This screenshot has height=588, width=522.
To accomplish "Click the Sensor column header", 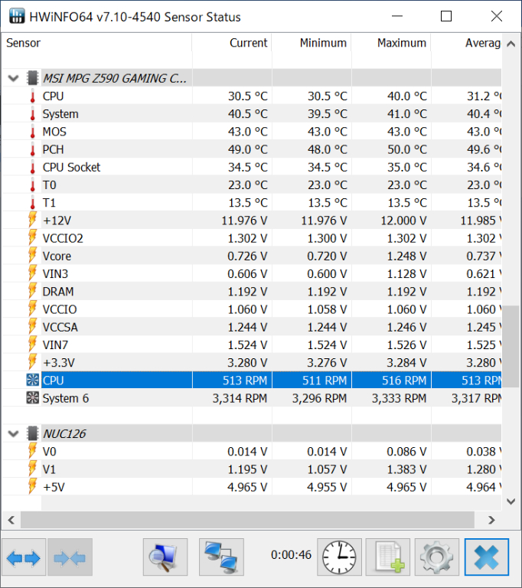I will click(x=96, y=43).
